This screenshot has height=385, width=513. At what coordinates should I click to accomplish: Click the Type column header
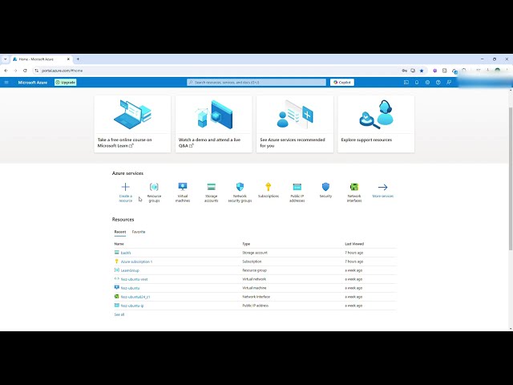(246, 244)
